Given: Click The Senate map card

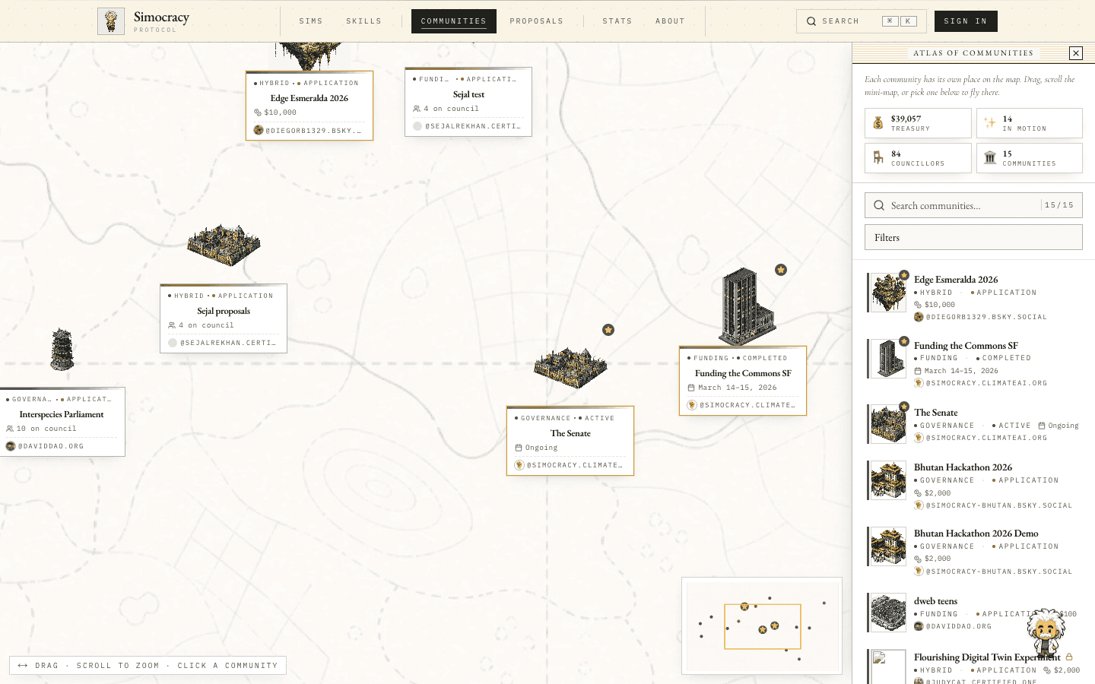Looking at the screenshot, I should pyautogui.click(x=570, y=441).
